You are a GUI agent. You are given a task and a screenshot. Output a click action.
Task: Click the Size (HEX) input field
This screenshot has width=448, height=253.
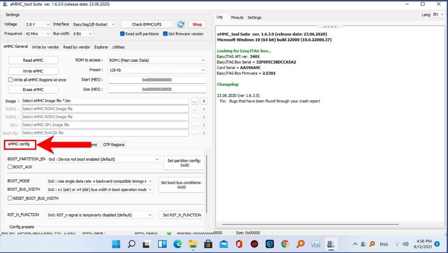[157, 90]
